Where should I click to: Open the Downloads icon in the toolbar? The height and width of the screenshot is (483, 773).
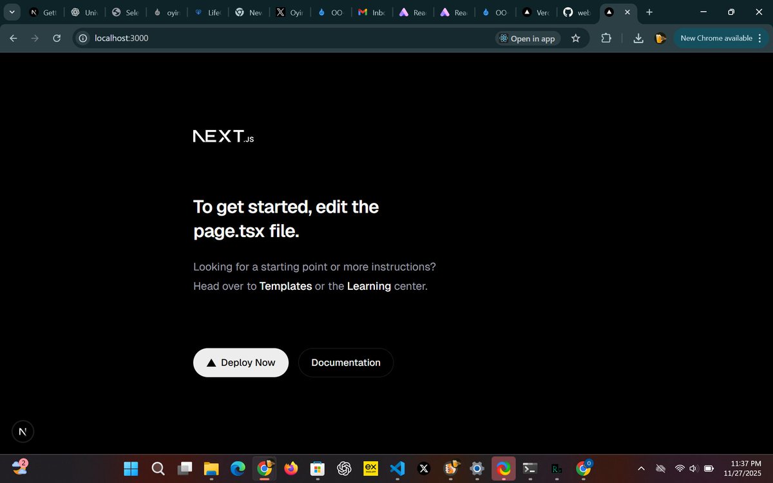coord(638,38)
